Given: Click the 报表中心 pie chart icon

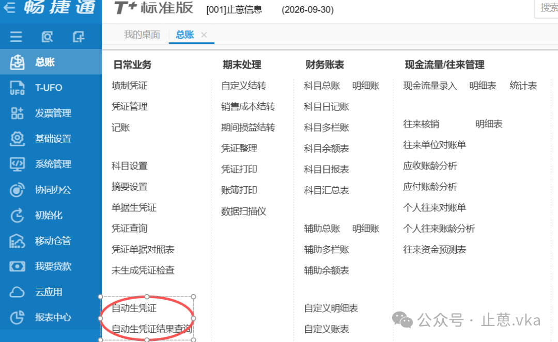Looking at the screenshot, I should click(17, 317).
